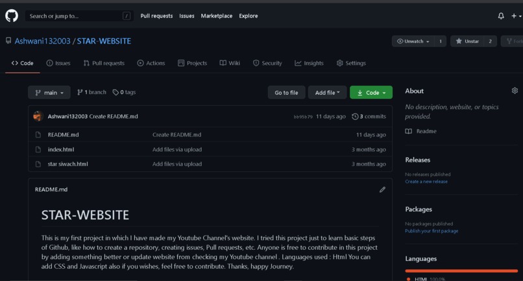Focus the Search or jump to field
Screen dimensions: 523x281
pyautogui.click(x=79, y=16)
